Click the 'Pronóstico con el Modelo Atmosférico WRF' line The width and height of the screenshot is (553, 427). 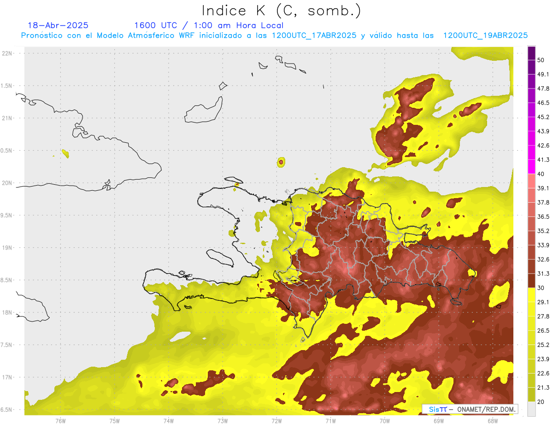274,35
